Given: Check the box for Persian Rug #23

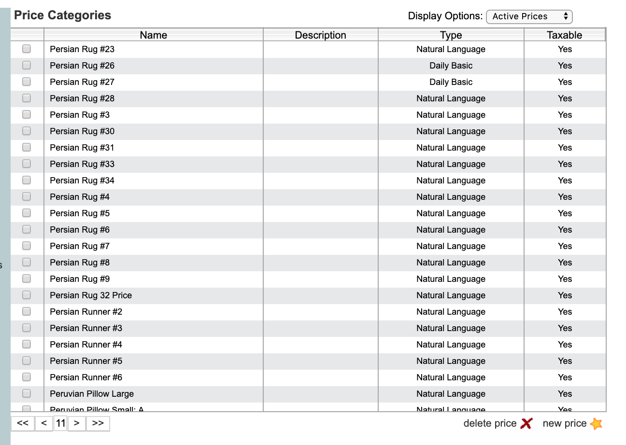Looking at the screenshot, I should [x=27, y=49].
